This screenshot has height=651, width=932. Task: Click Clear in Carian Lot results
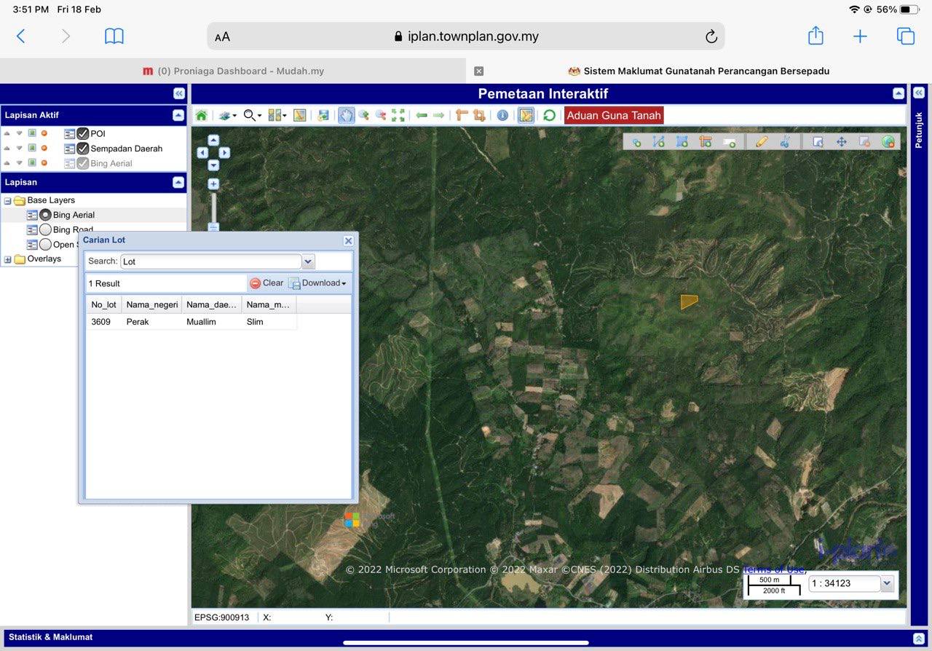(x=266, y=283)
